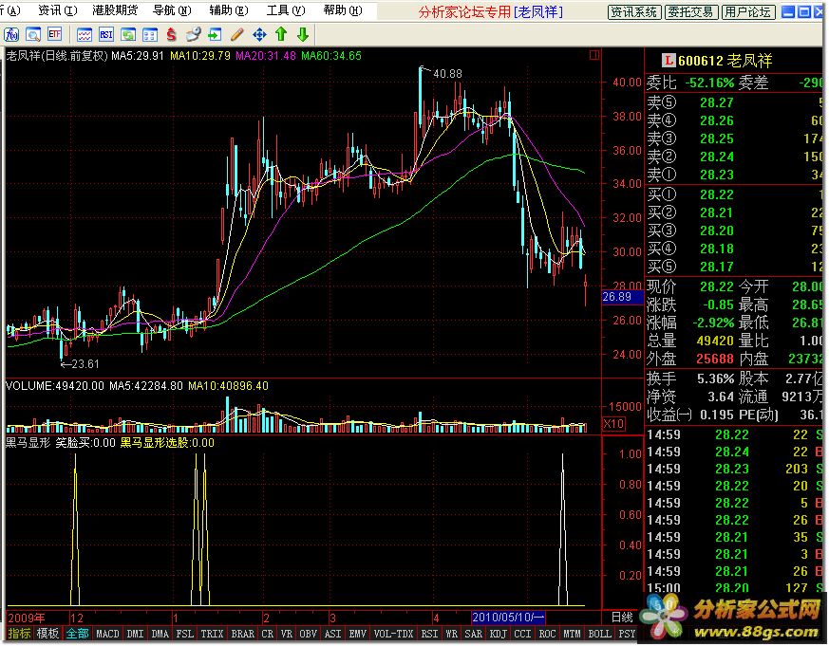Click the red L badge beside 600612

click(x=669, y=61)
